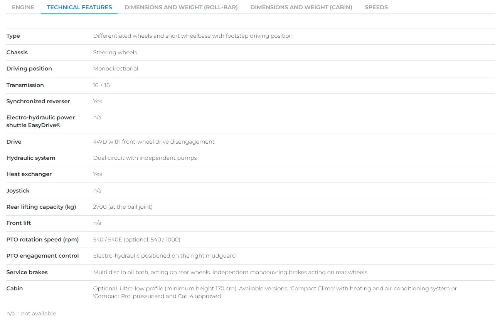The width and height of the screenshot is (500, 320).
Task: Show the Speeds tab
Action: pyautogui.click(x=376, y=7)
